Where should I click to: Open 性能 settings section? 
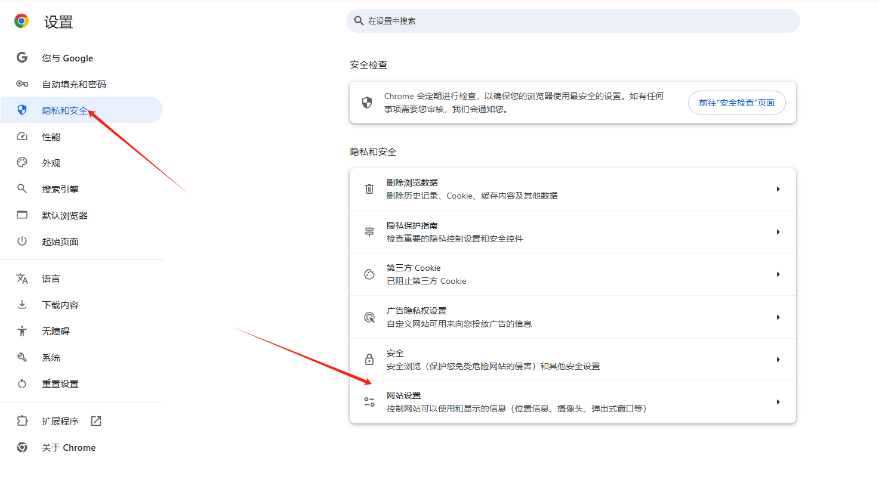81,137
